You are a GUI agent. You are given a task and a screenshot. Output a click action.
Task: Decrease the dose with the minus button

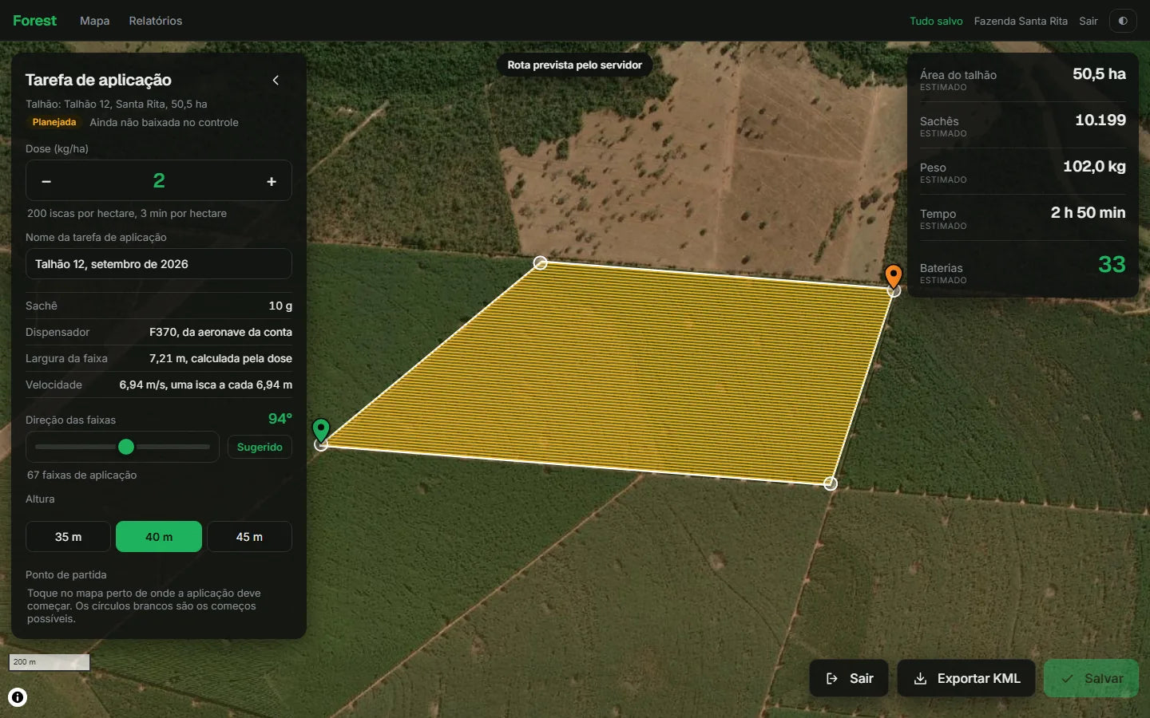tap(46, 181)
